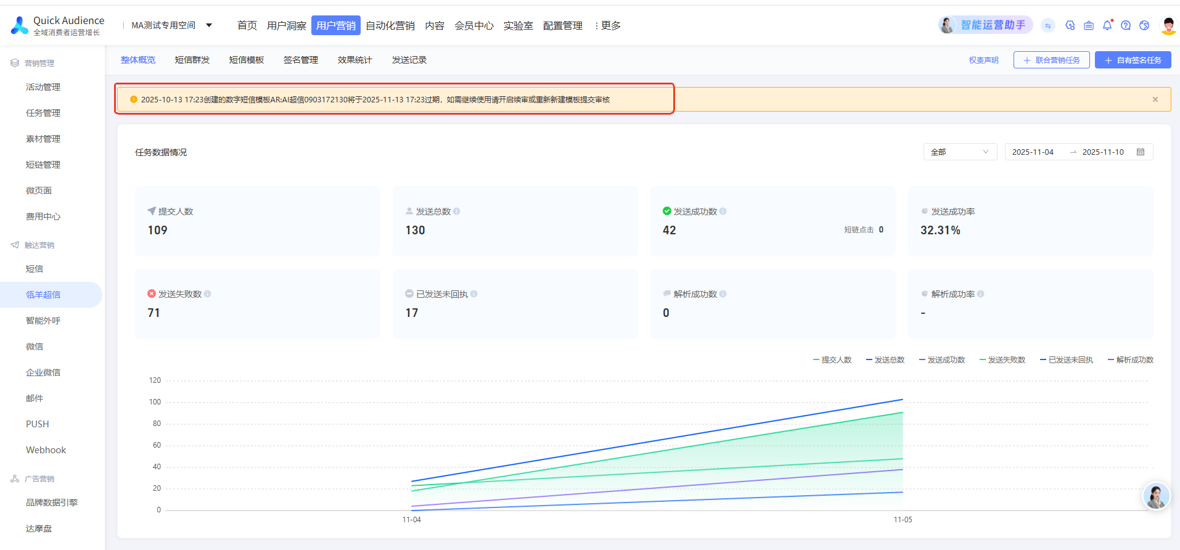Open 短链管理 in the sidebar
Image resolution: width=1180 pixels, height=550 pixels.
pyautogui.click(x=43, y=165)
